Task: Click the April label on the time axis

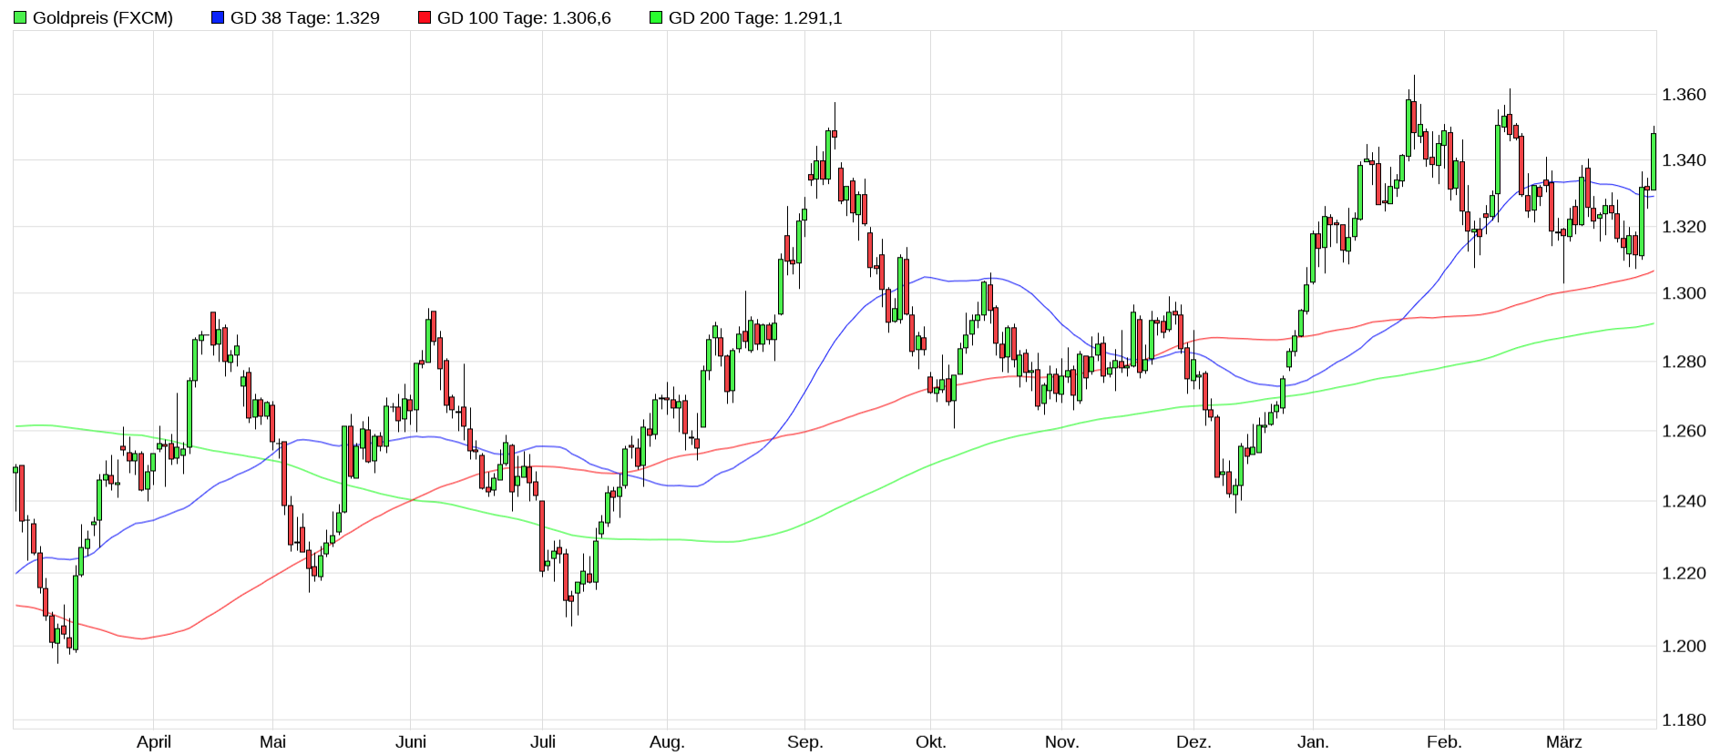Action: pyautogui.click(x=154, y=742)
